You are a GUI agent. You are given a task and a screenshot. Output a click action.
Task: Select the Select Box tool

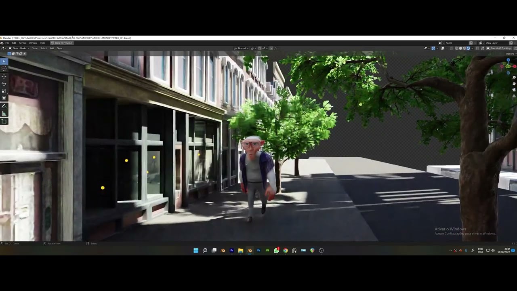point(4,61)
